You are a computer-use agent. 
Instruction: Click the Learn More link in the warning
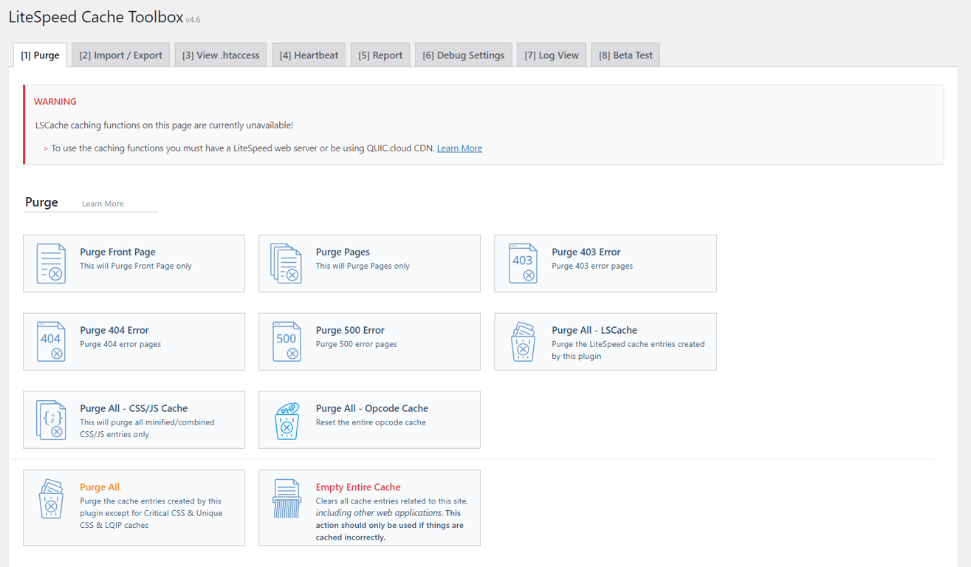[x=459, y=148]
